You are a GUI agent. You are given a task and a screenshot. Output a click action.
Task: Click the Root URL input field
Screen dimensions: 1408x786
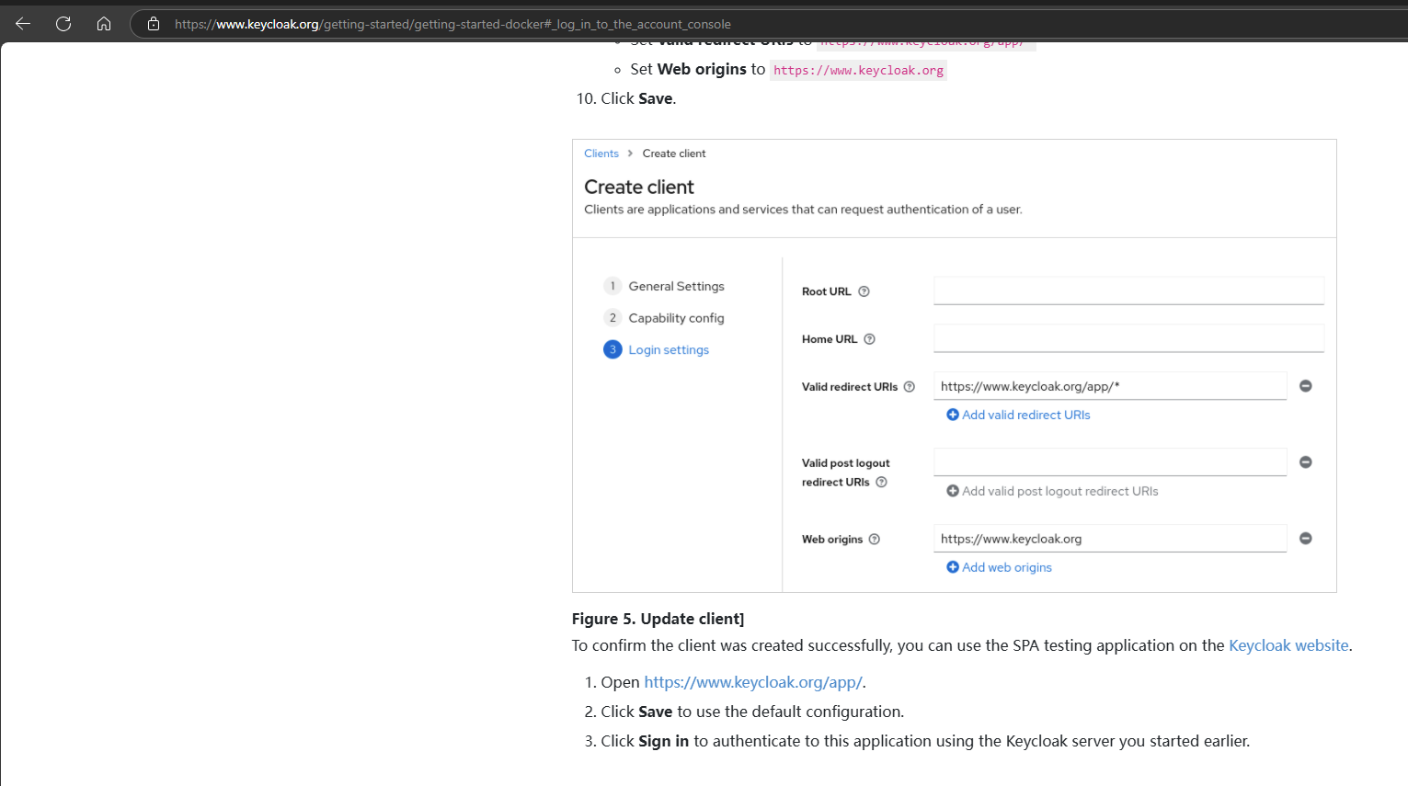(x=1128, y=290)
